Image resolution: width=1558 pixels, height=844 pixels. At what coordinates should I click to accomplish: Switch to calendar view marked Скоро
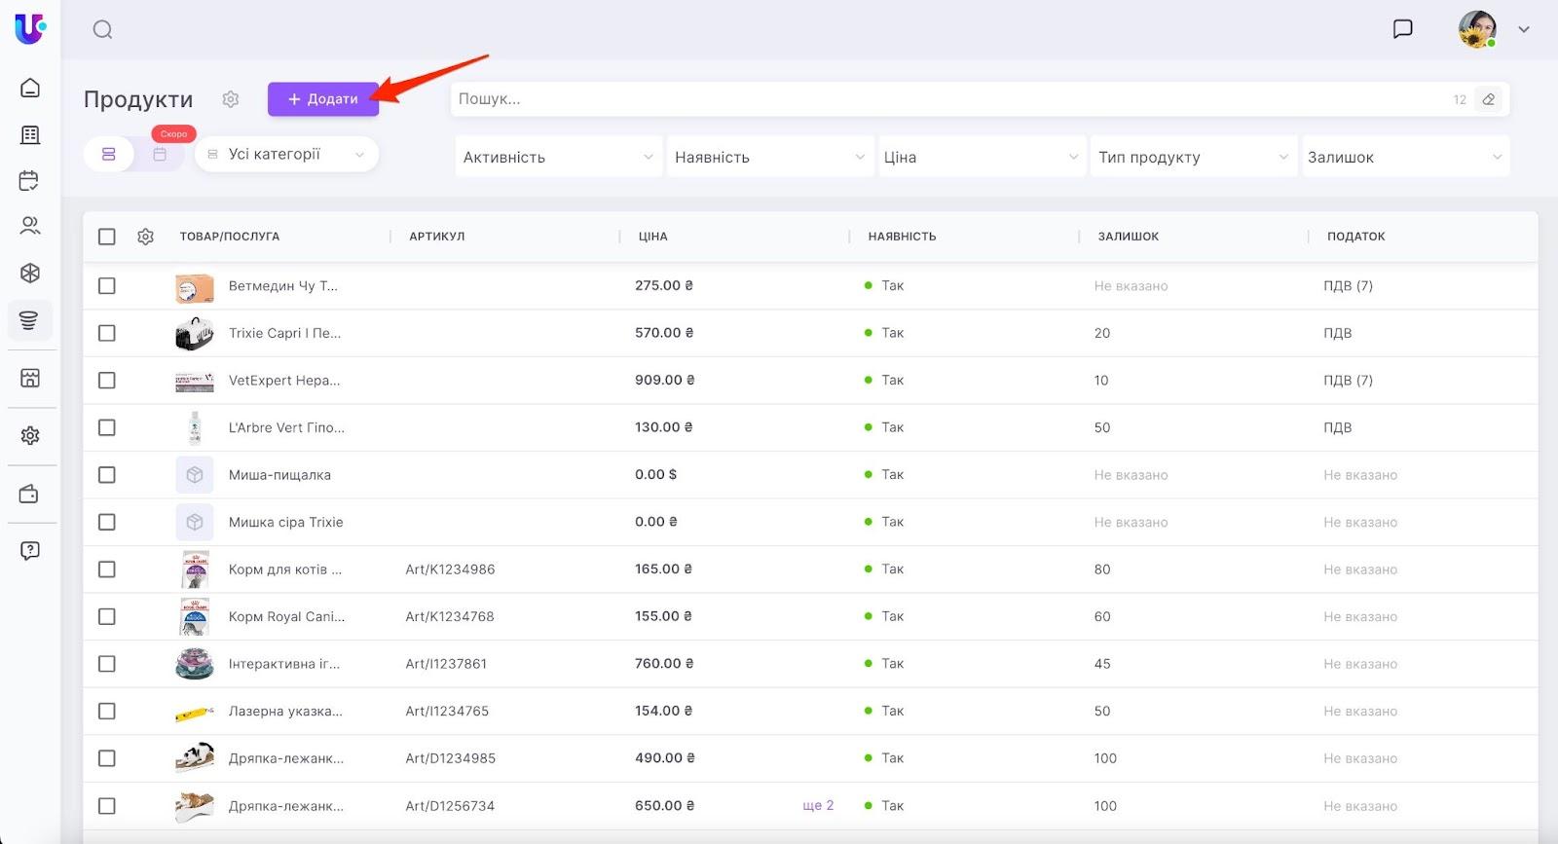click(160, 155)
